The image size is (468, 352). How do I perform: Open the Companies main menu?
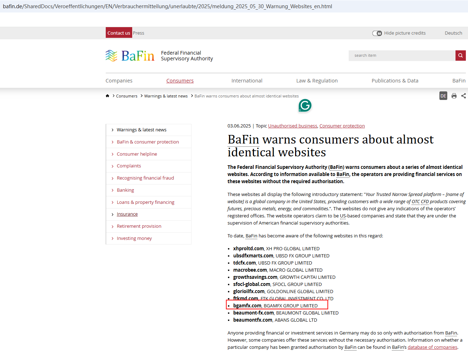pyautogui.click(x=119, y=81)
